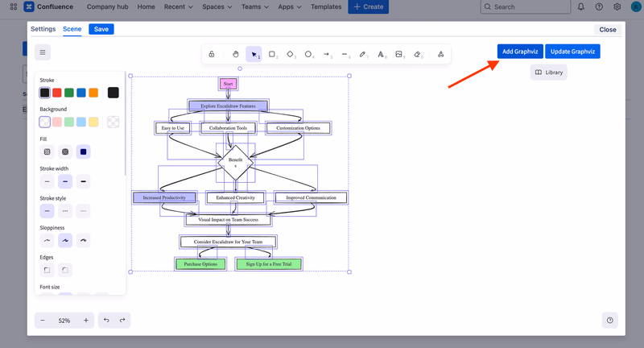644x348 pixels.
Task: Select the Arrow drawing tool
Action: point(327,54)
